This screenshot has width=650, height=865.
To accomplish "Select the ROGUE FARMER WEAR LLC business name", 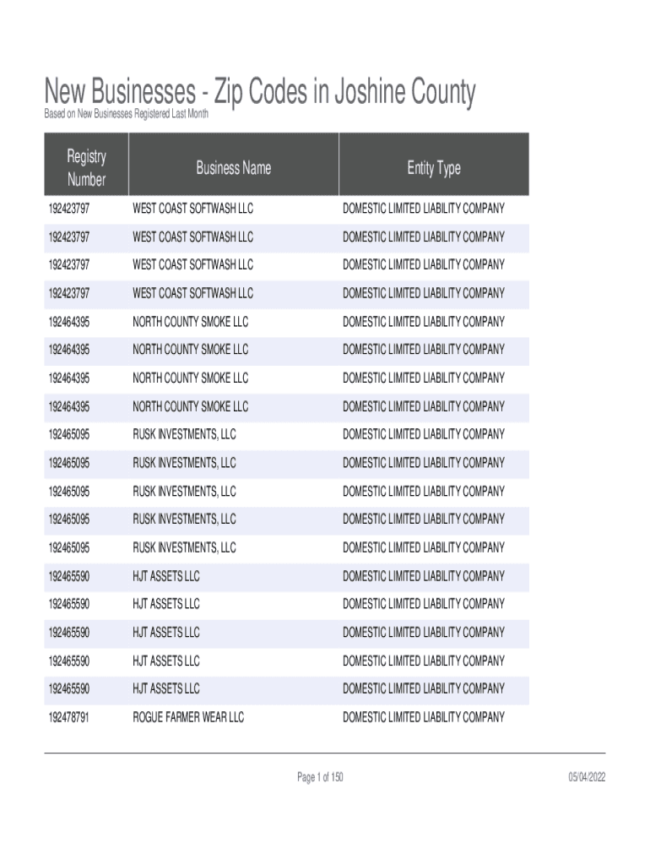I will coord(188,717).
